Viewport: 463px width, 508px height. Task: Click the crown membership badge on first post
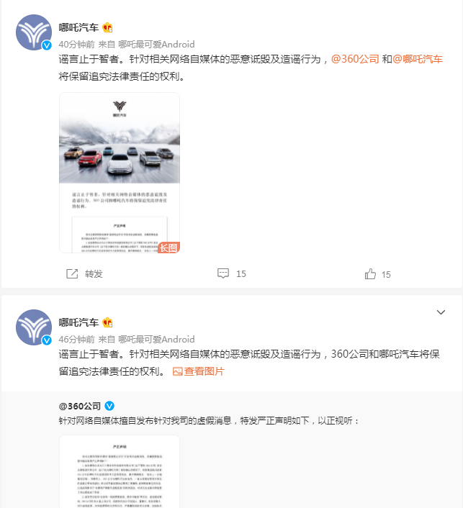107,27
